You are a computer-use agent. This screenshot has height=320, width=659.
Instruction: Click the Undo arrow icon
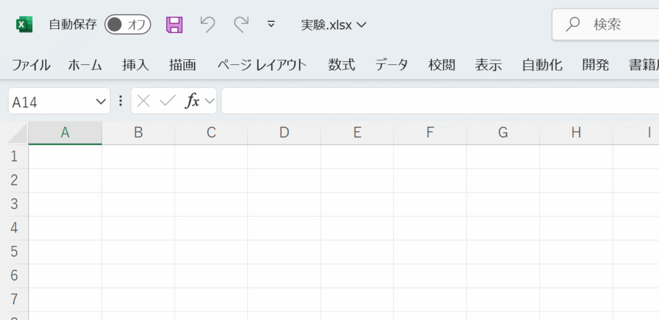[207, 24]
